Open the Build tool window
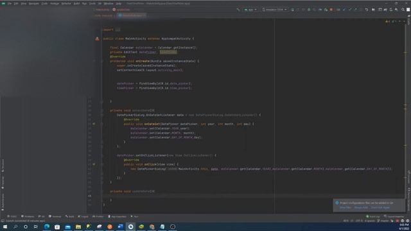Viewport: 411px width, 231px height. 70,217
